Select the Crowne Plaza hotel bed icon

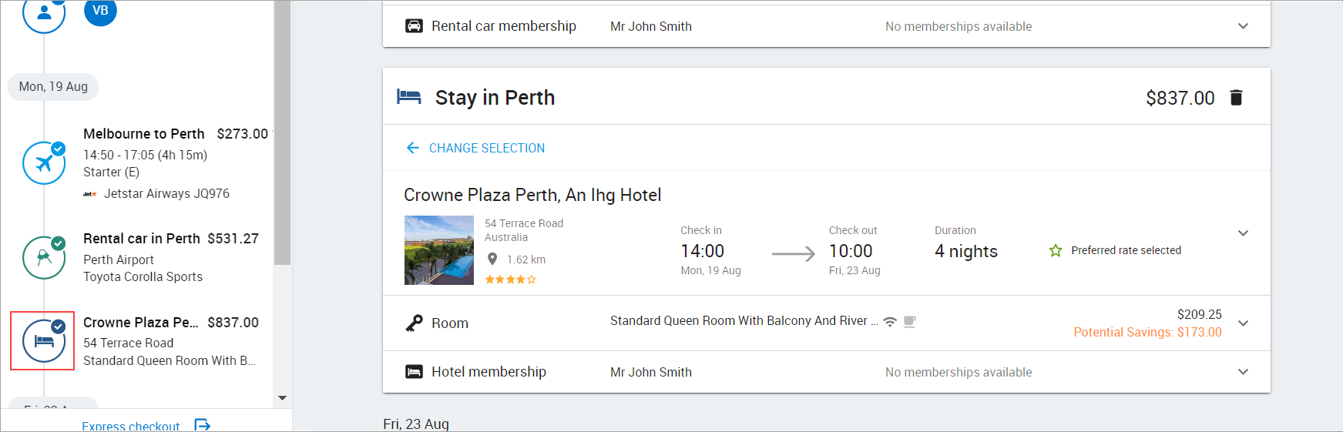(44, 340)
